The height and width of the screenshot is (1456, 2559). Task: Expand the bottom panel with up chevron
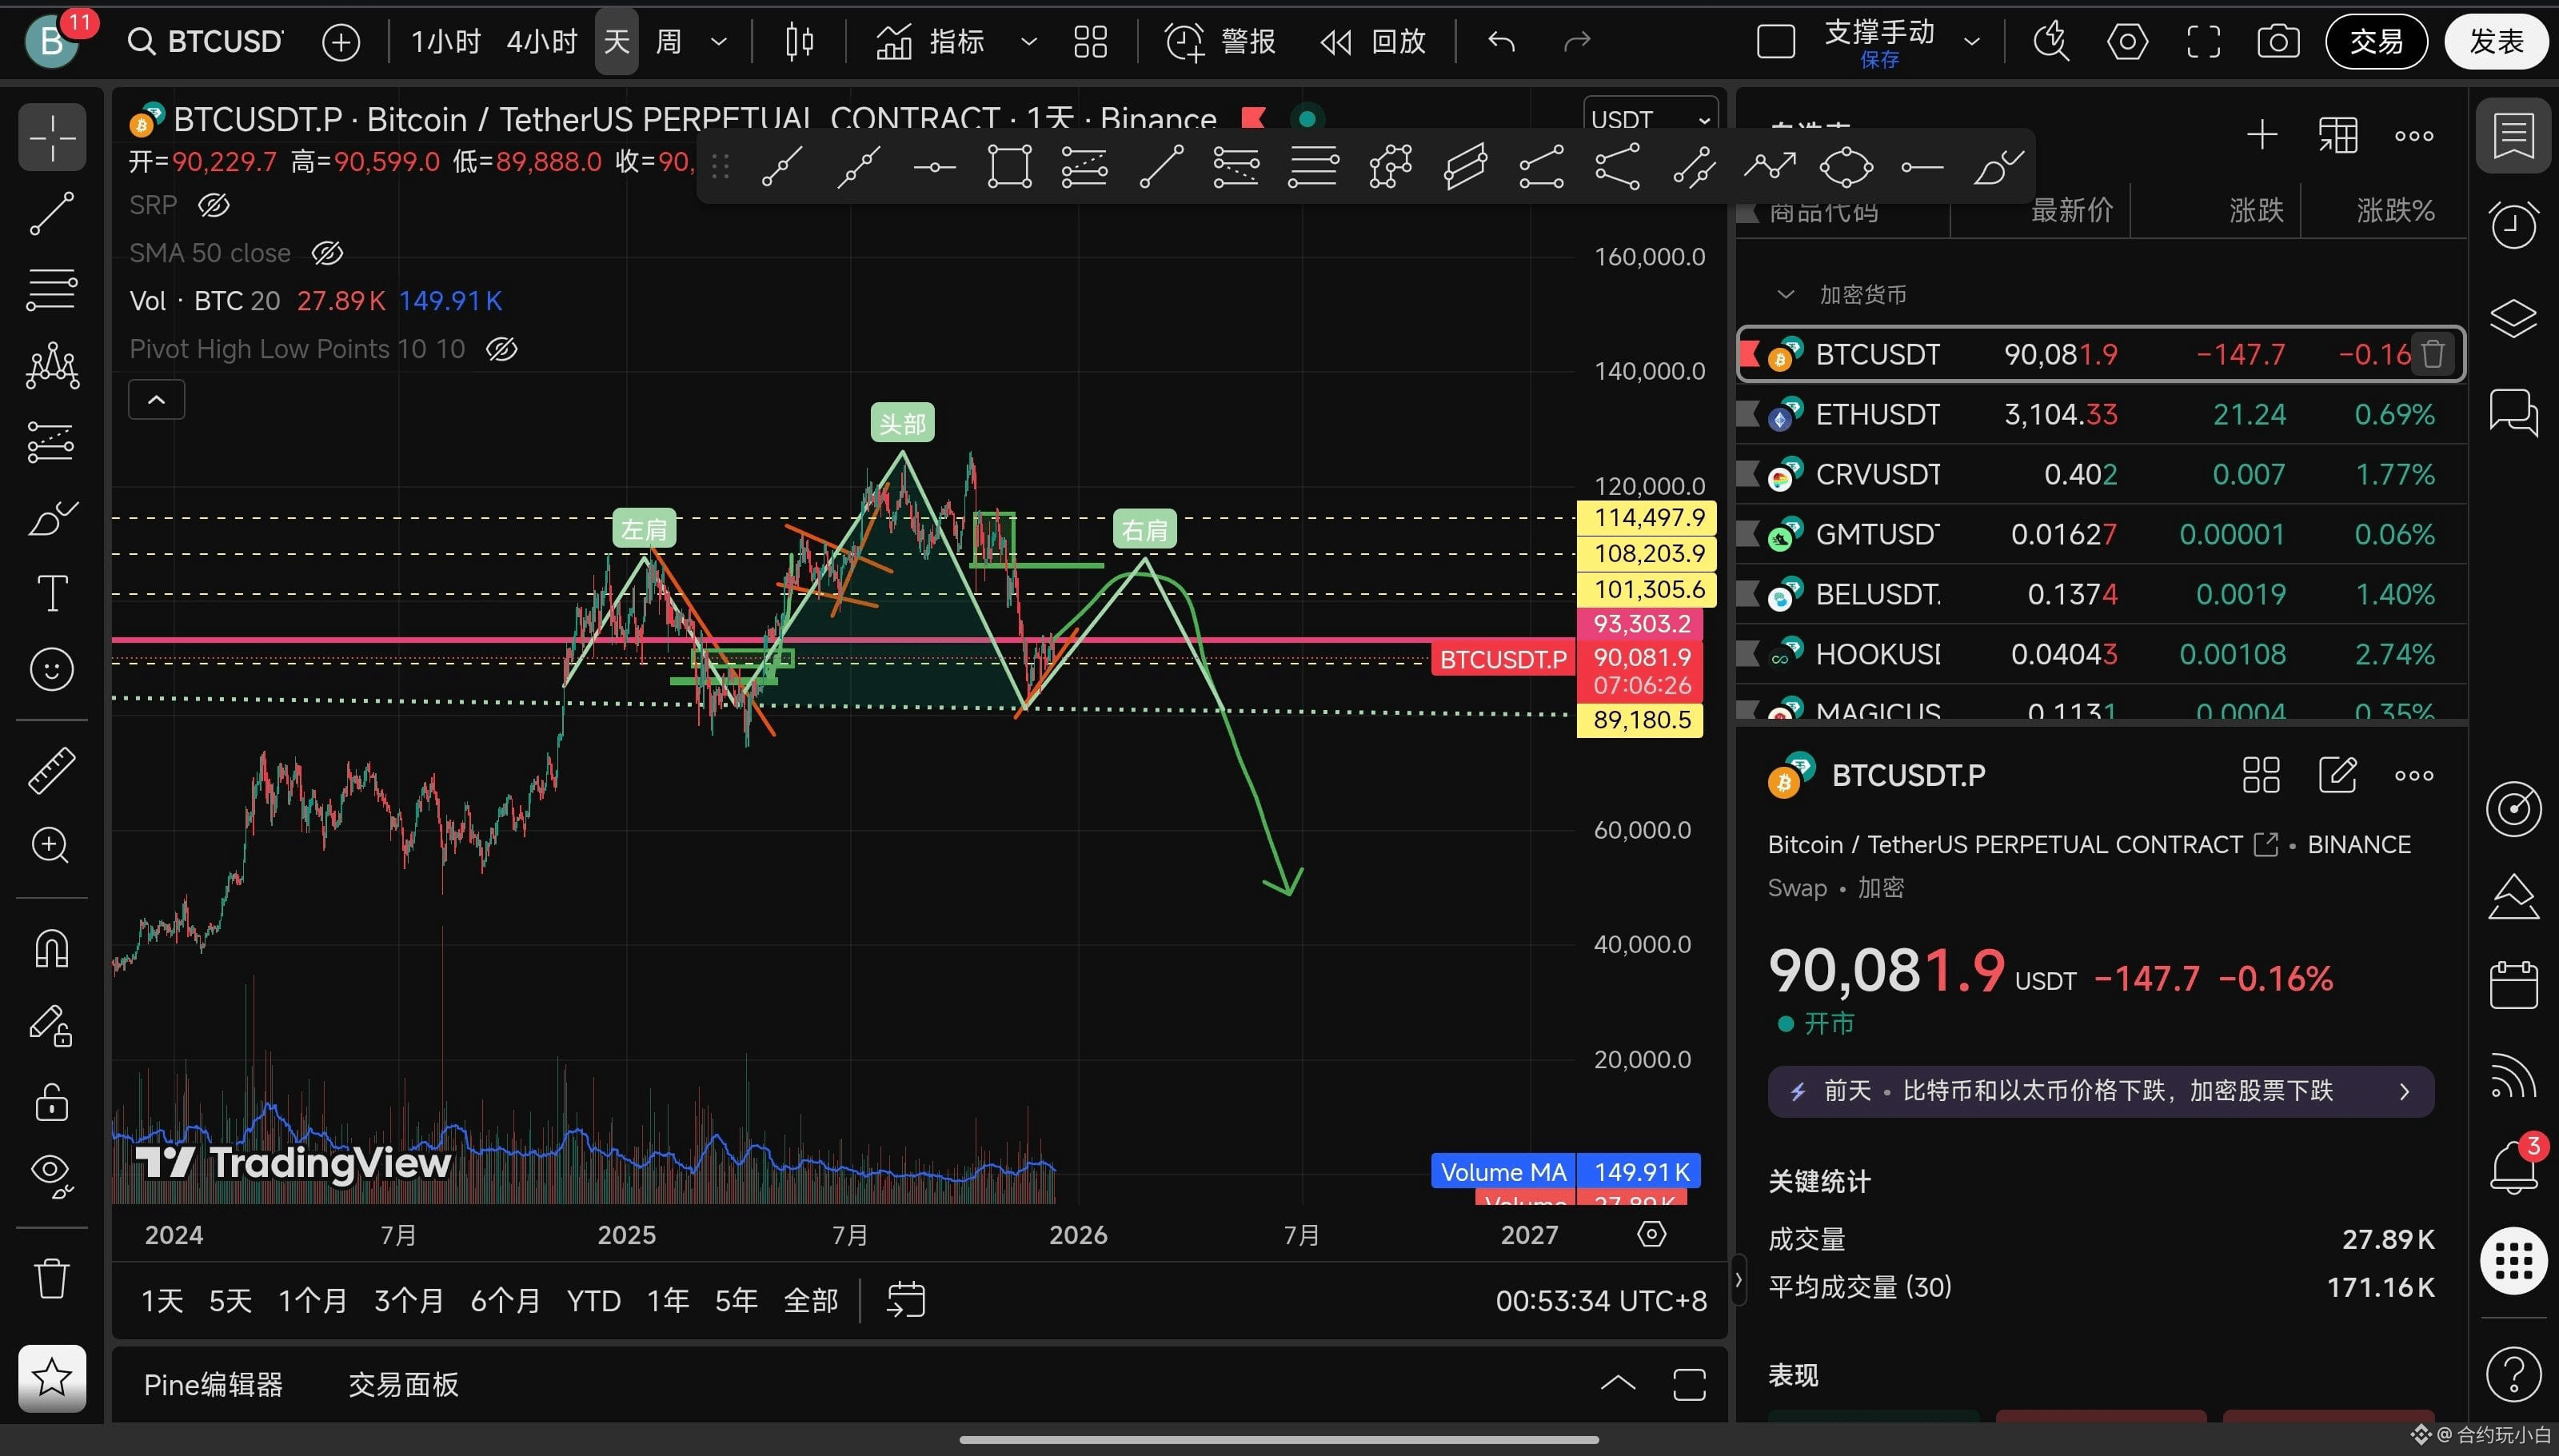(x=1617, y=1384)
